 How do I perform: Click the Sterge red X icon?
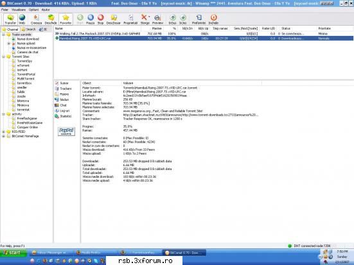[145, 19]
